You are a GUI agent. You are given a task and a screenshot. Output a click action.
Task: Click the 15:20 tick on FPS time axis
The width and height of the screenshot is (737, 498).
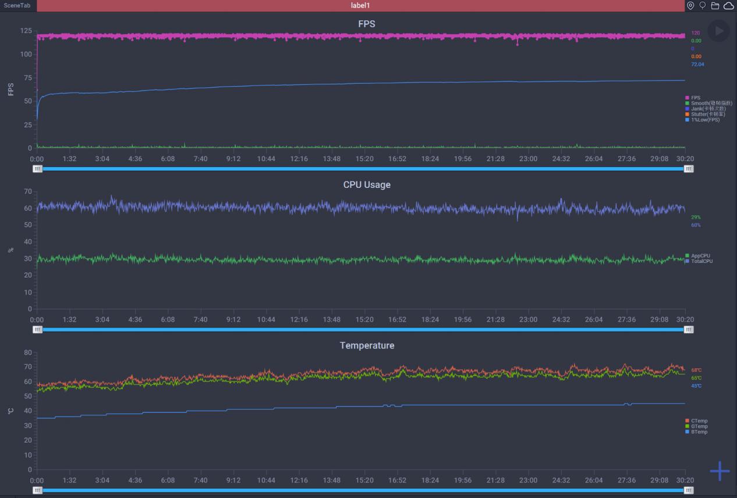coord(364,158)
